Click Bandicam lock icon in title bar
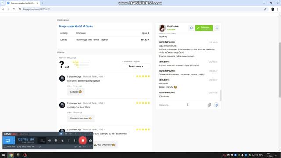281x158 pixels. pyautogui.click(x=61, y=134)
